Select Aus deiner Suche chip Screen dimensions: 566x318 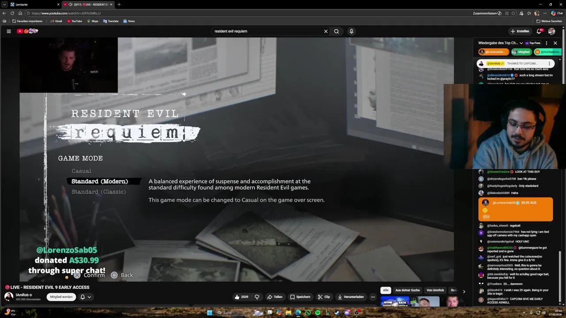coord(407,290)
